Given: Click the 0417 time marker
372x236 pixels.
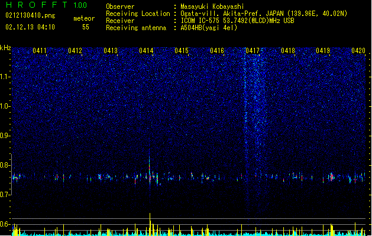Looking at the screenshot, I should 253,51.
